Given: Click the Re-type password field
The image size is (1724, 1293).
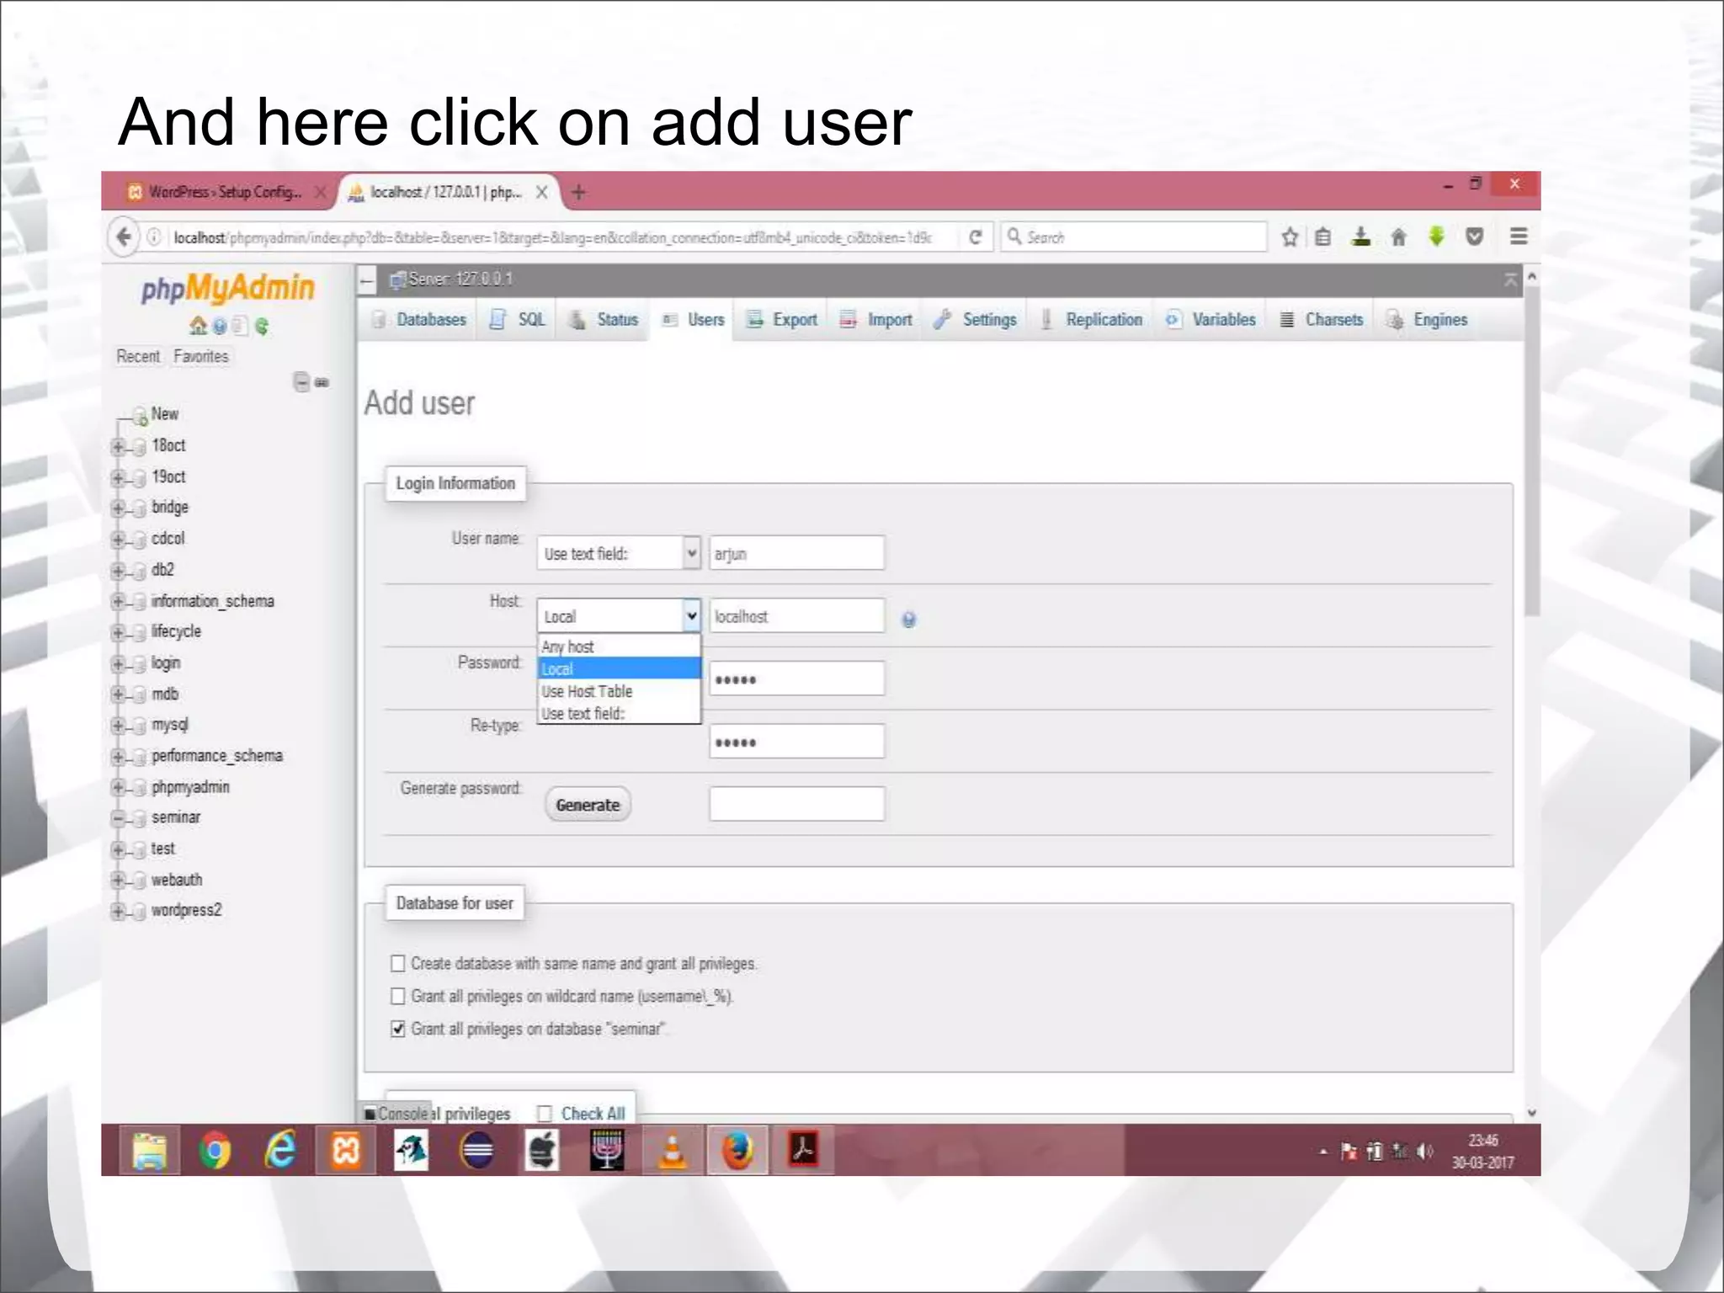Looking at the screenshot, I should (x=796, y=742).
